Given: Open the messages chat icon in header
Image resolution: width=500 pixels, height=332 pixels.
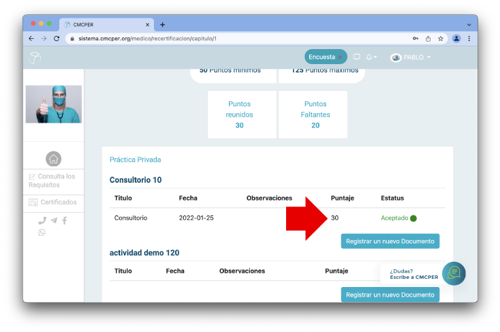Looking at the screenshot, I should tap(357, 57).
